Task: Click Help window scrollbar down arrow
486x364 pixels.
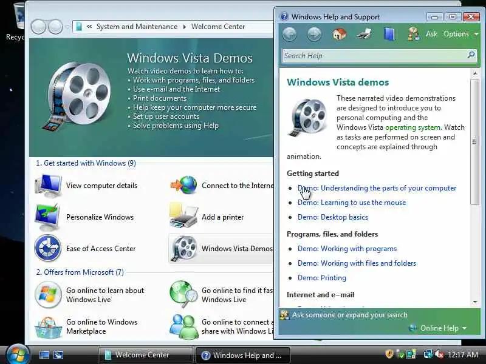Action: coord(475,302)
